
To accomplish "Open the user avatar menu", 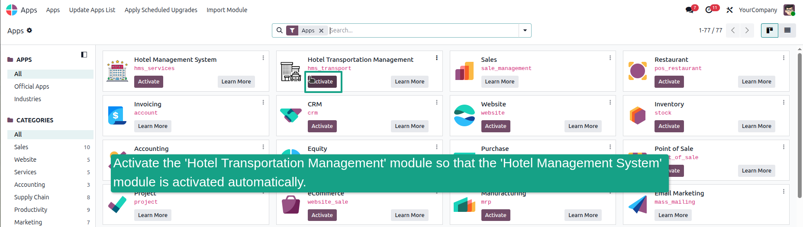I will (789, 10).
